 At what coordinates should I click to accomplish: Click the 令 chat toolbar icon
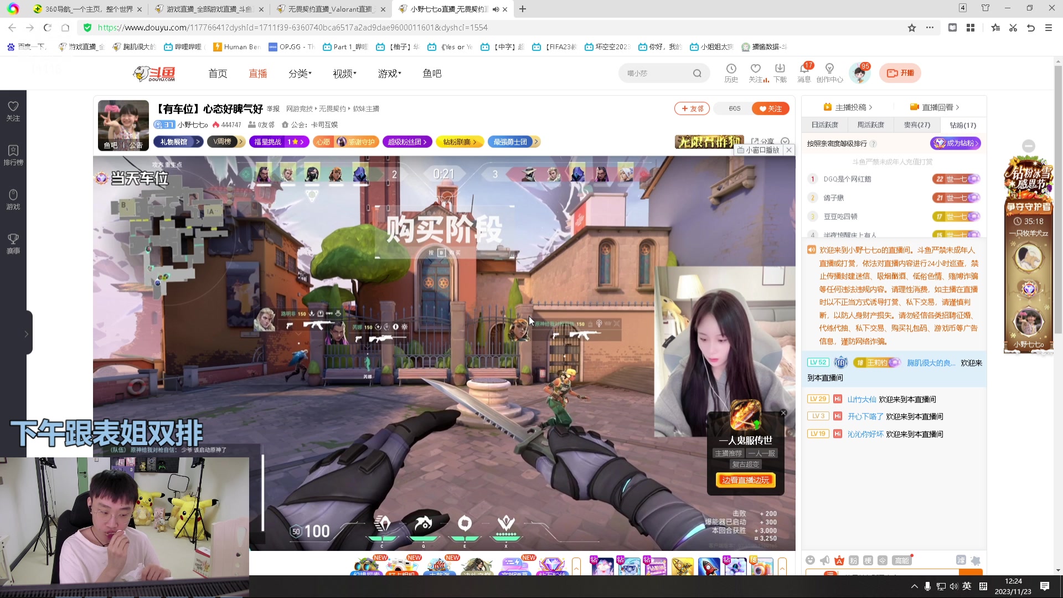click(x=883, y=560)
